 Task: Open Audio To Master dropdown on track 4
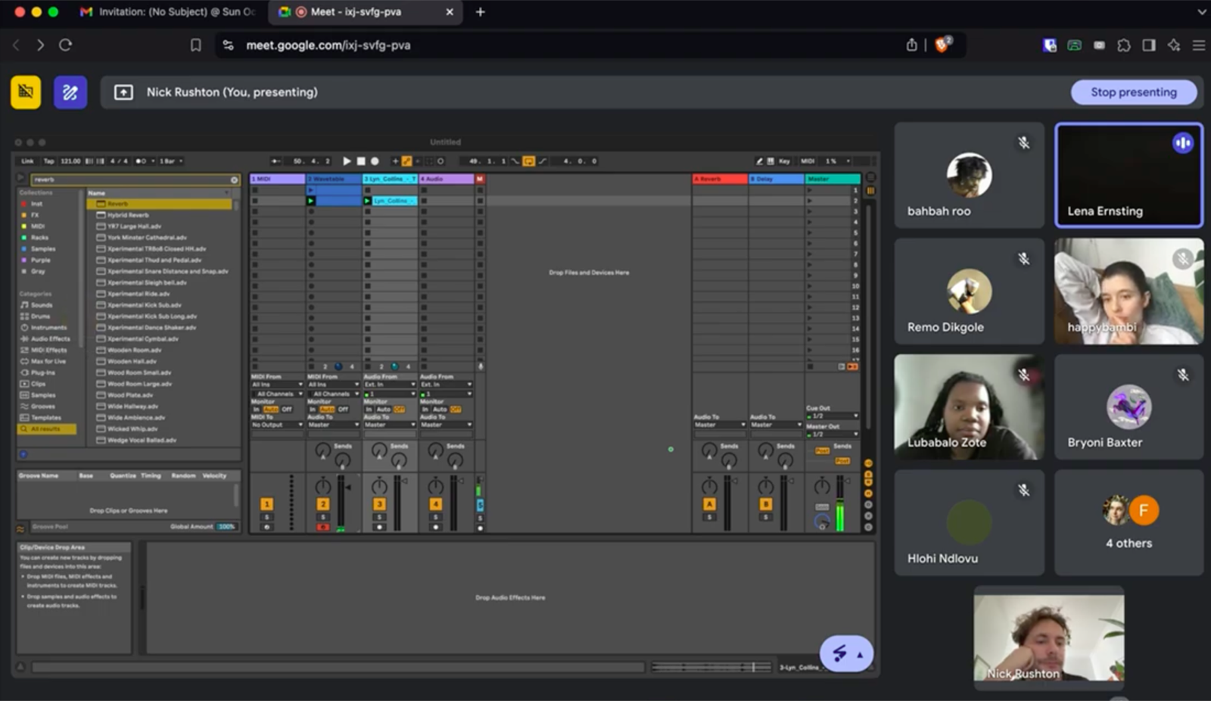[447, 425]
